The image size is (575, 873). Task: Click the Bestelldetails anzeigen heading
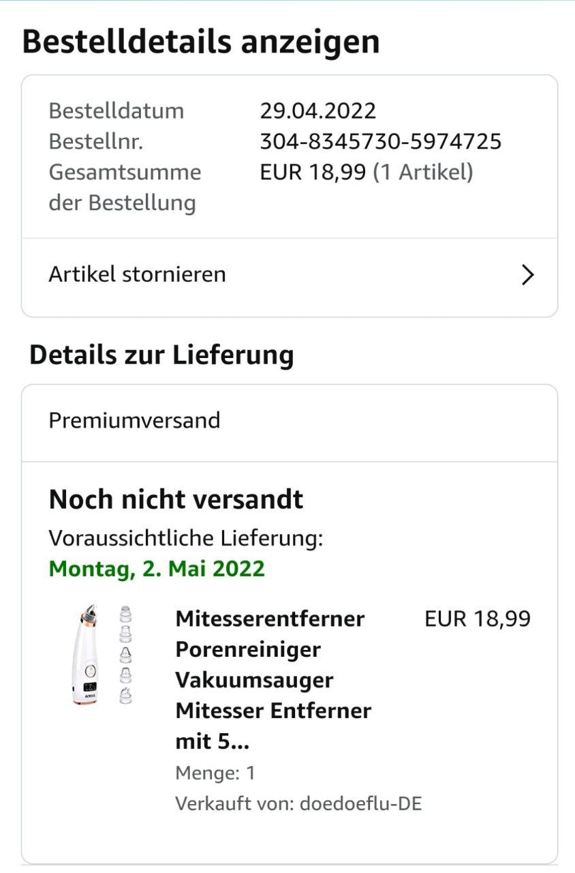201,42
